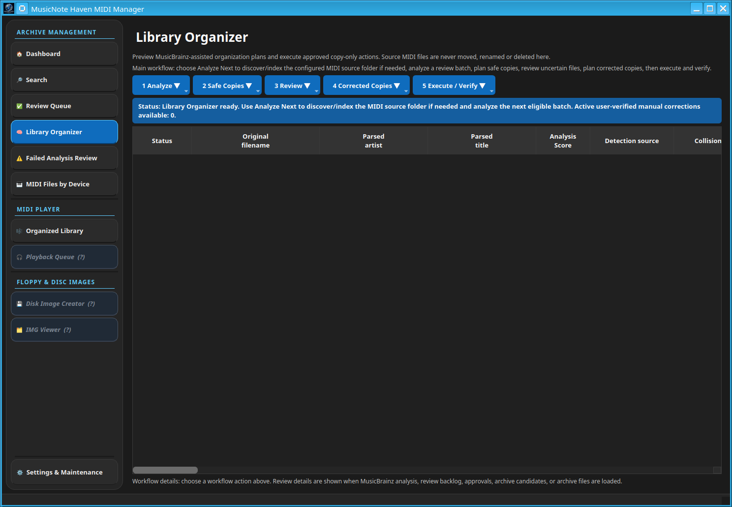The width and height of the screenshot is (732, 507).
Task: Click the IMG Viewer folder icon
Action: pos(20,330)
